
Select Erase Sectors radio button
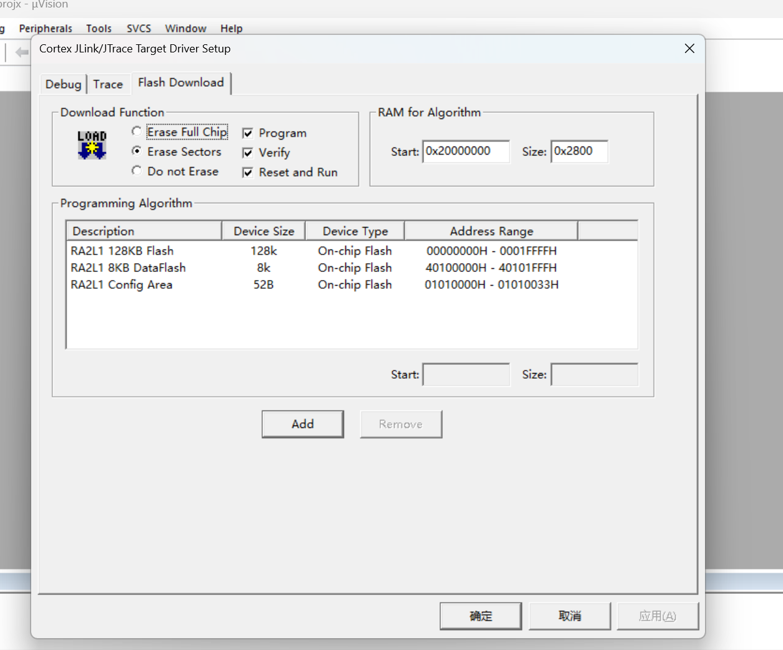137,151
